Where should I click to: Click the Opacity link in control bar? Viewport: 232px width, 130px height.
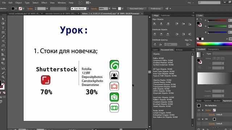(x=94, y=9)
